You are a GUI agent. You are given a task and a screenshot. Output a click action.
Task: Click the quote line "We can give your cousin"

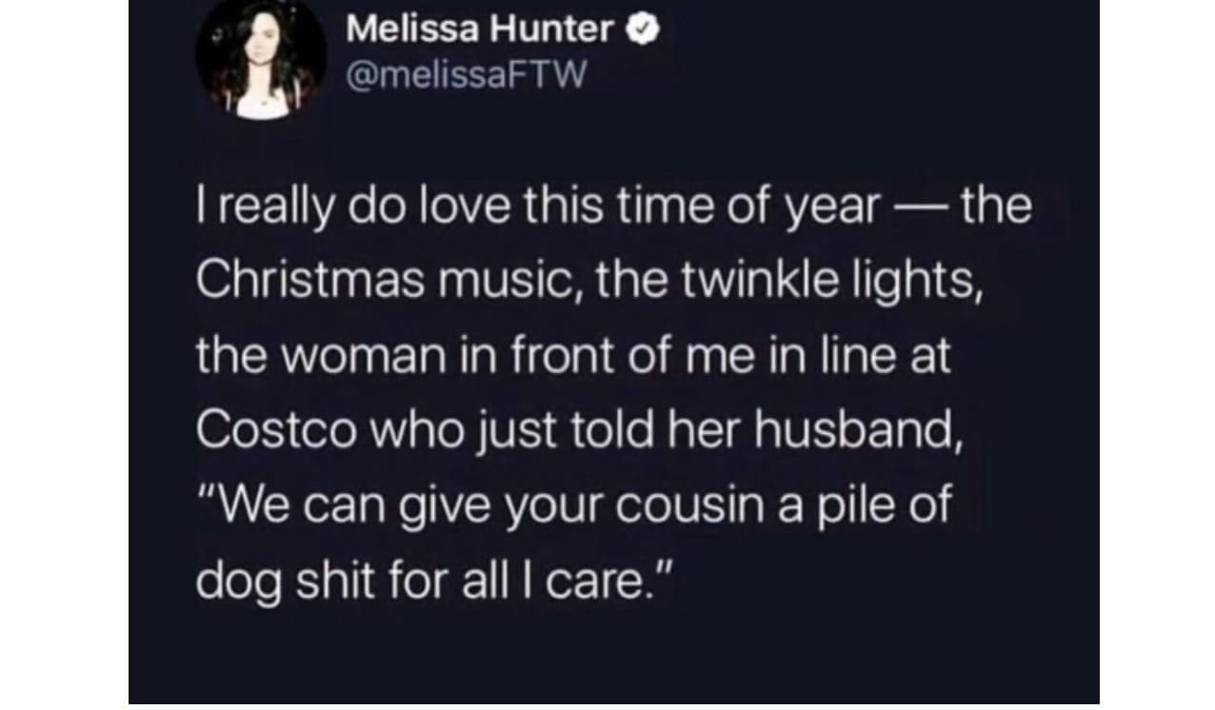(573, 504)
